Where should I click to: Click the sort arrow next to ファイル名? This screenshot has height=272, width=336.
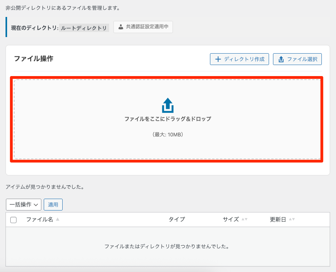[58, 219]
